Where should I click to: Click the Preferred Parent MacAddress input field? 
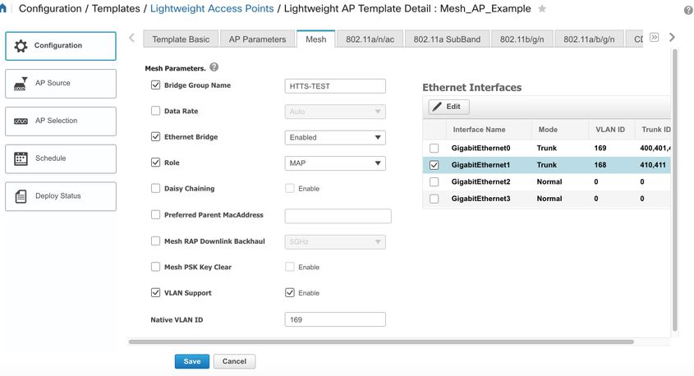click(x=338, y=216)
